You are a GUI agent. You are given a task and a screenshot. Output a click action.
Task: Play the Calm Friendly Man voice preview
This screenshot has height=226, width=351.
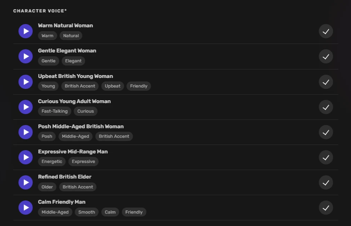(x=26, y=208)
